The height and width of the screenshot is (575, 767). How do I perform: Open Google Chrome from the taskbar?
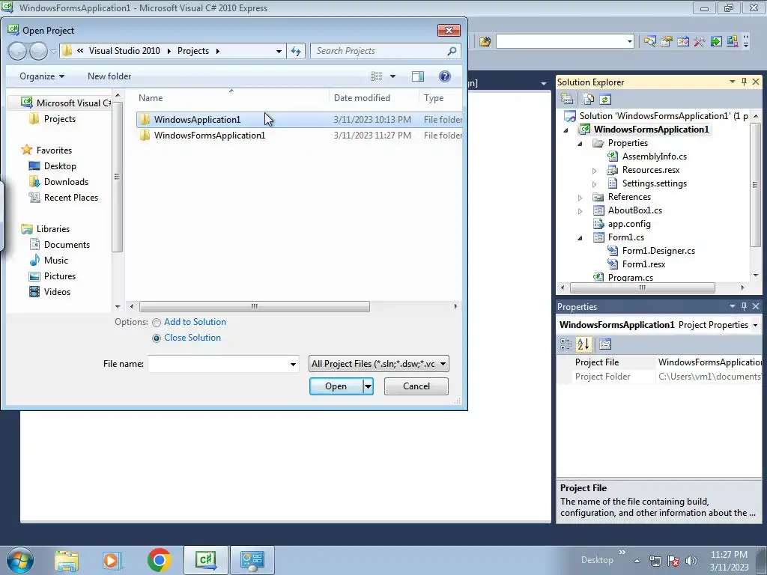tap(159, 560)
